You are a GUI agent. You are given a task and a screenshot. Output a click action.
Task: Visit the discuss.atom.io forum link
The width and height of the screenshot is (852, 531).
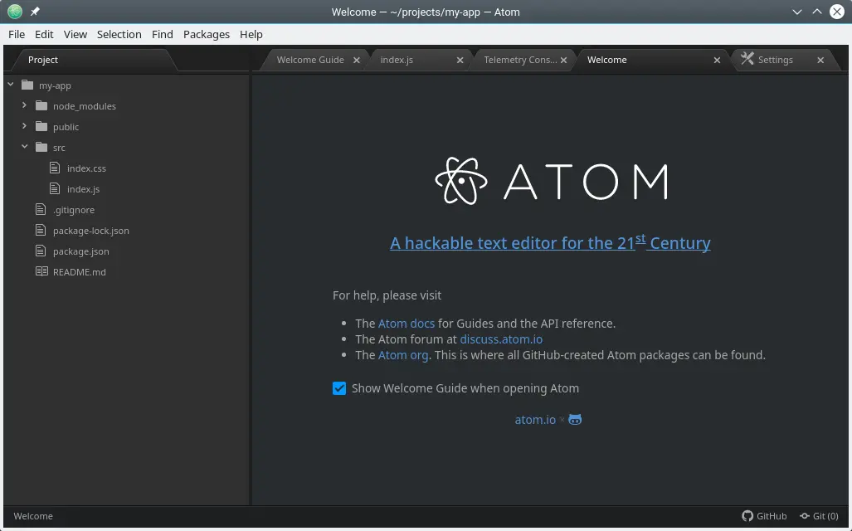[x=501, y=339]
